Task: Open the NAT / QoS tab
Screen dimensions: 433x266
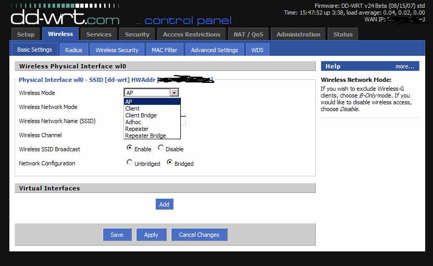Action: (x=248, y=34)
